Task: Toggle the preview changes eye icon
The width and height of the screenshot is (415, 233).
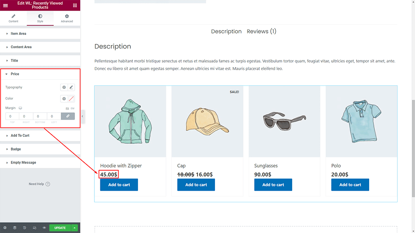Action: point(44,228)
